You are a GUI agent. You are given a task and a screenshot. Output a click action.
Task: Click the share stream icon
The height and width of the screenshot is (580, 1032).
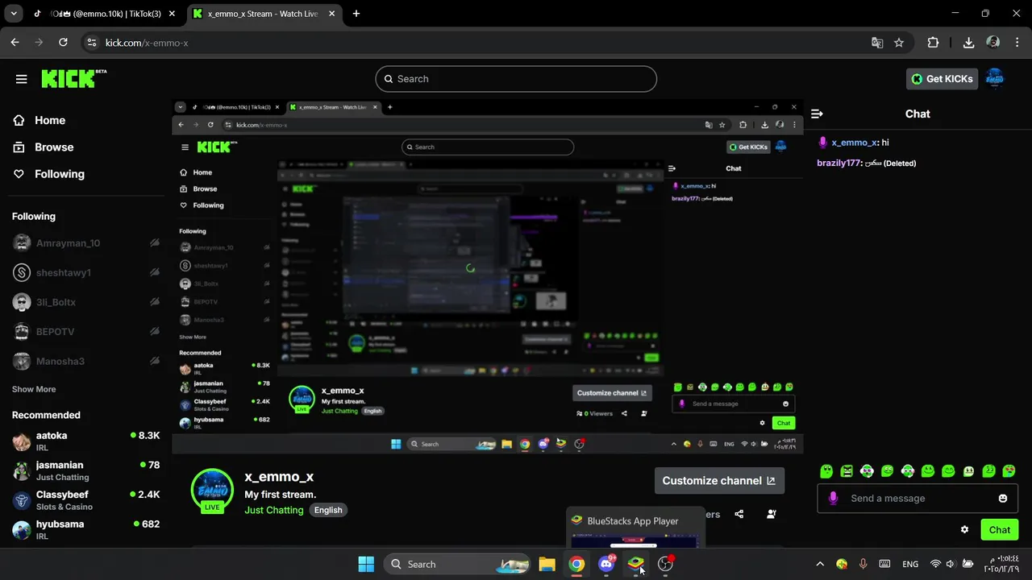tap(739, 514)
